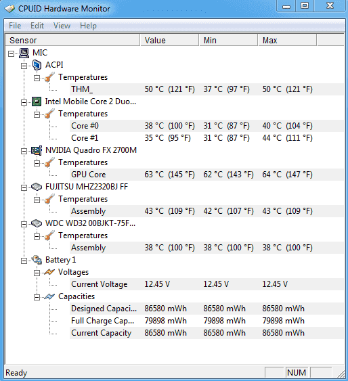The width and height of the screenshot is (348, 381).
Task: Click the ACPI Temperatures thermometer icon
Action: click(x=49, y=78)
